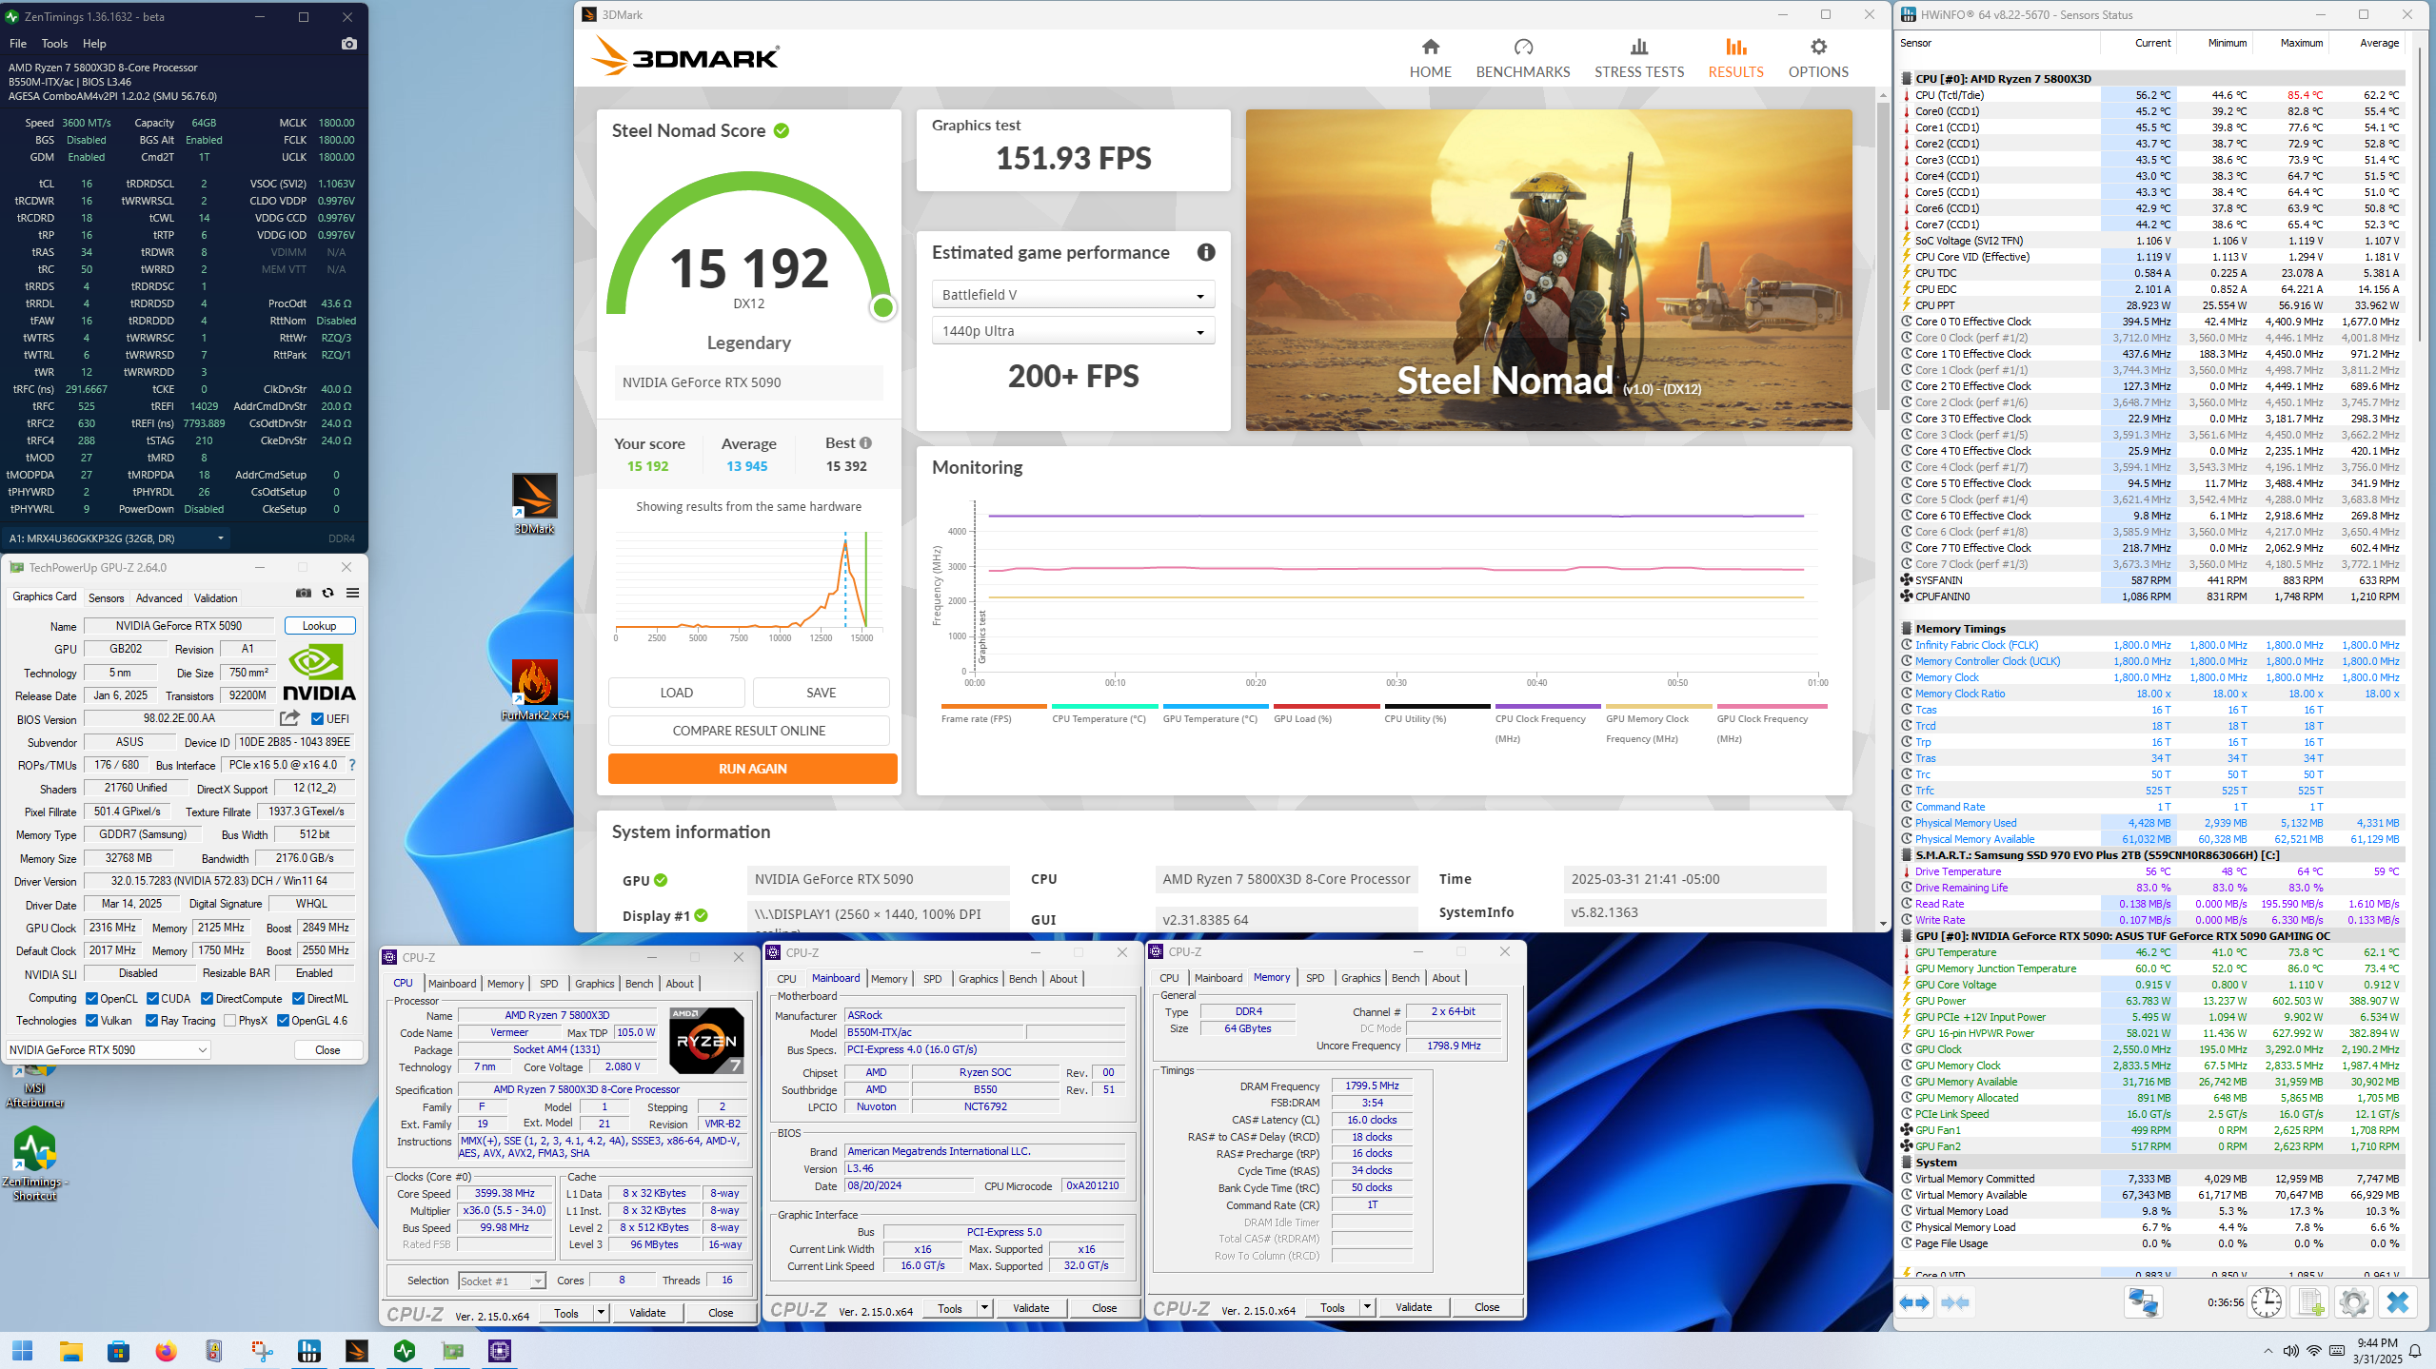Open ZenTimings File menu

18,44
